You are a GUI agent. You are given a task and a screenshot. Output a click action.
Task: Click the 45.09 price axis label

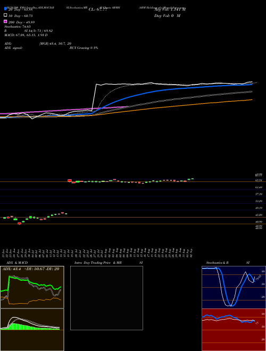point(259,215)
